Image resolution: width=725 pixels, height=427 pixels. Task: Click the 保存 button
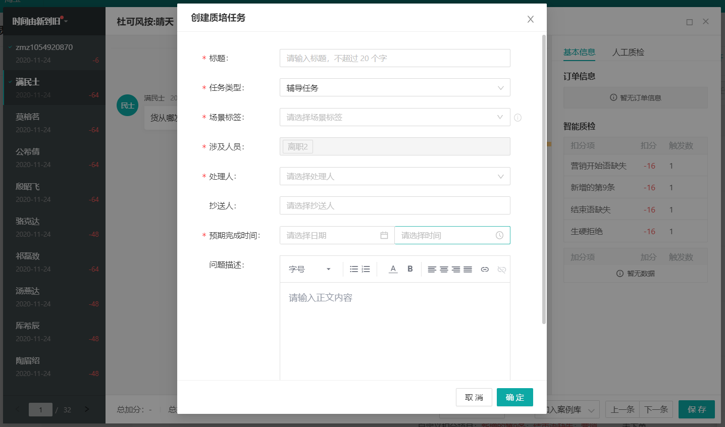click(697, 409)
